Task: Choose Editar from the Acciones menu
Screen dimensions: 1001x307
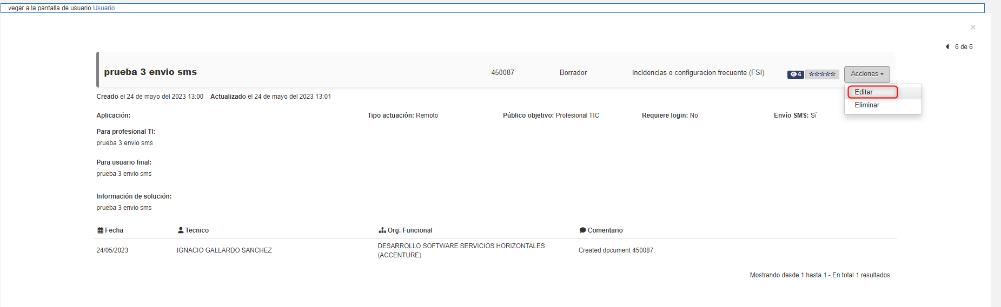Action: (x=883, y=92)
